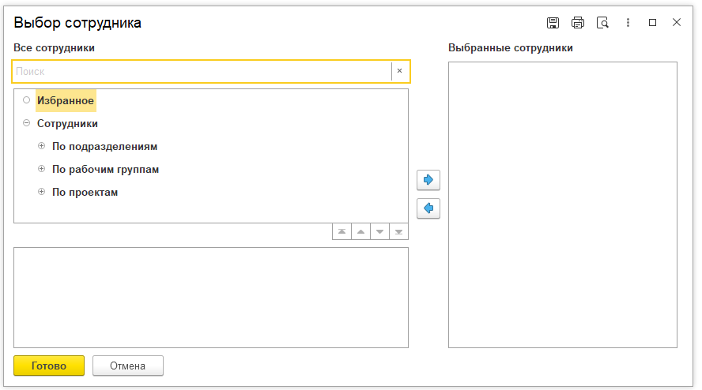Expand the По проектам node
The height and width of the screenshot is (390, 702).
(42, 192)
